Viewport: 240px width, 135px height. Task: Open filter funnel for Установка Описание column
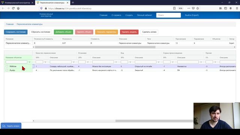click(x=116, y=62)
